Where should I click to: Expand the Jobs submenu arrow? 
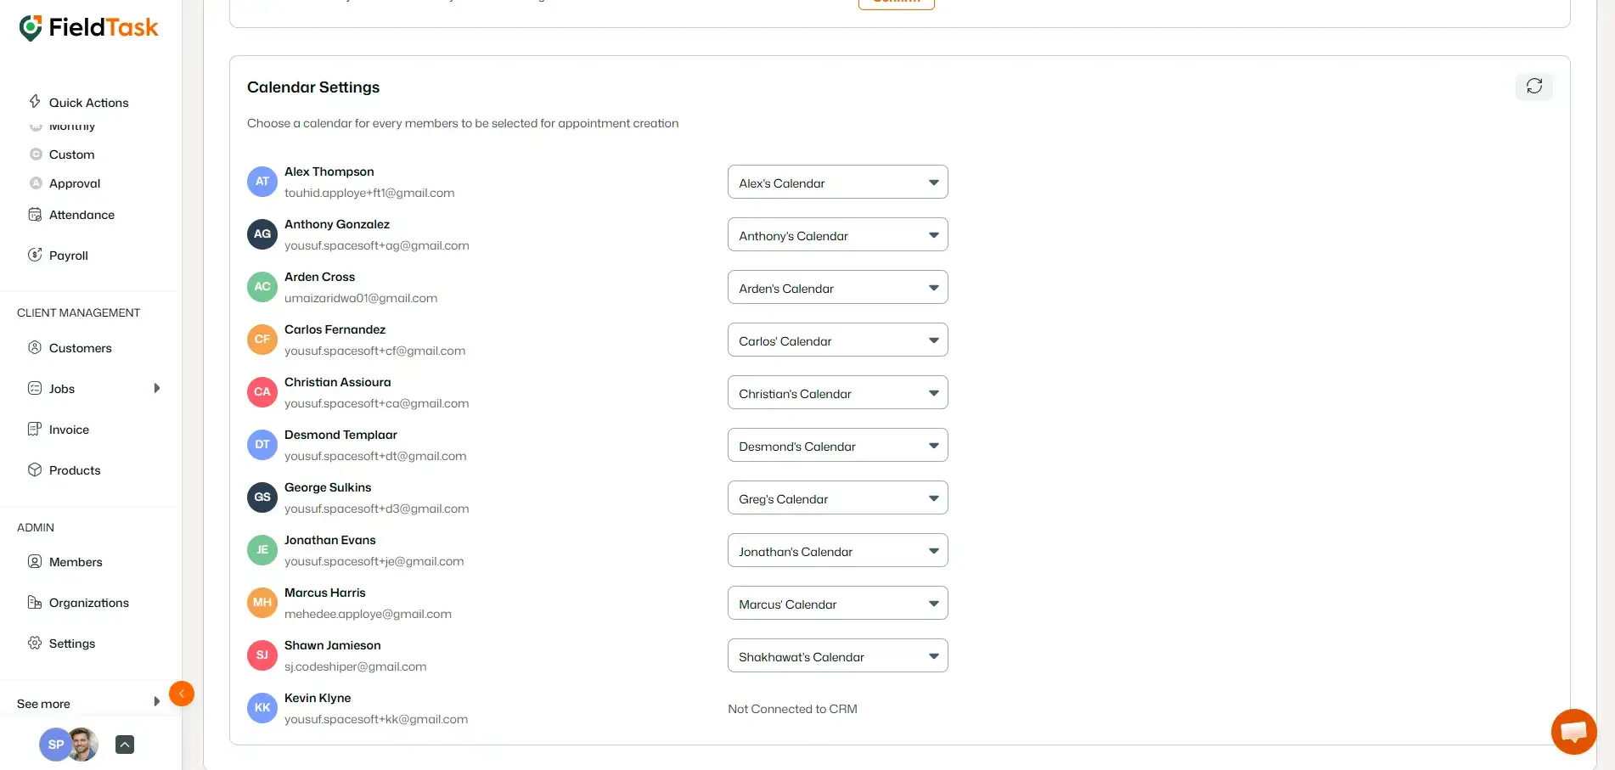tap(156, 388)
